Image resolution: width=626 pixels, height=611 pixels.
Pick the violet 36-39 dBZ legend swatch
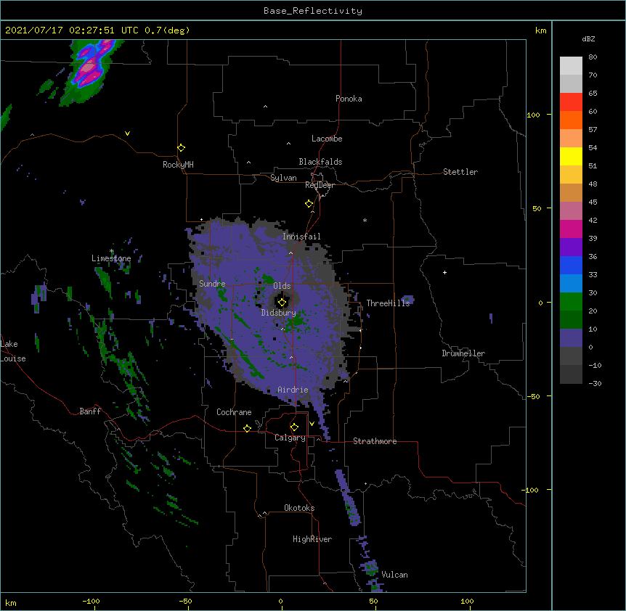571,247
